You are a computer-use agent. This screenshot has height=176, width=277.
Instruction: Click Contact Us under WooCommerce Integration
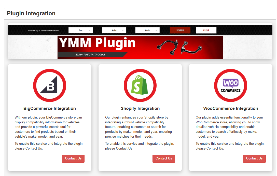[x=254, y=158]
